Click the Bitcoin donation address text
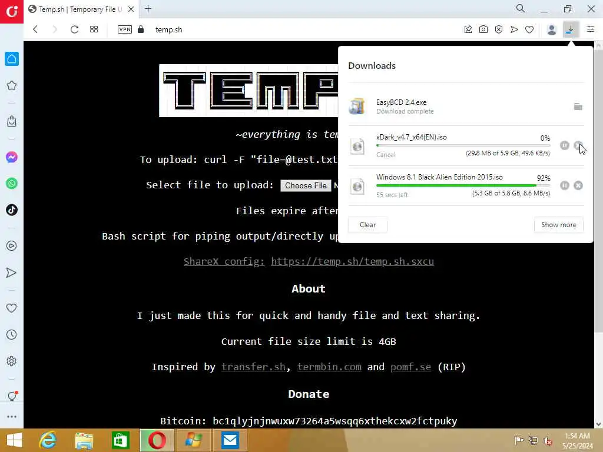Image resolution: width=603 pixels, height=452 pixels. [335, 421]
